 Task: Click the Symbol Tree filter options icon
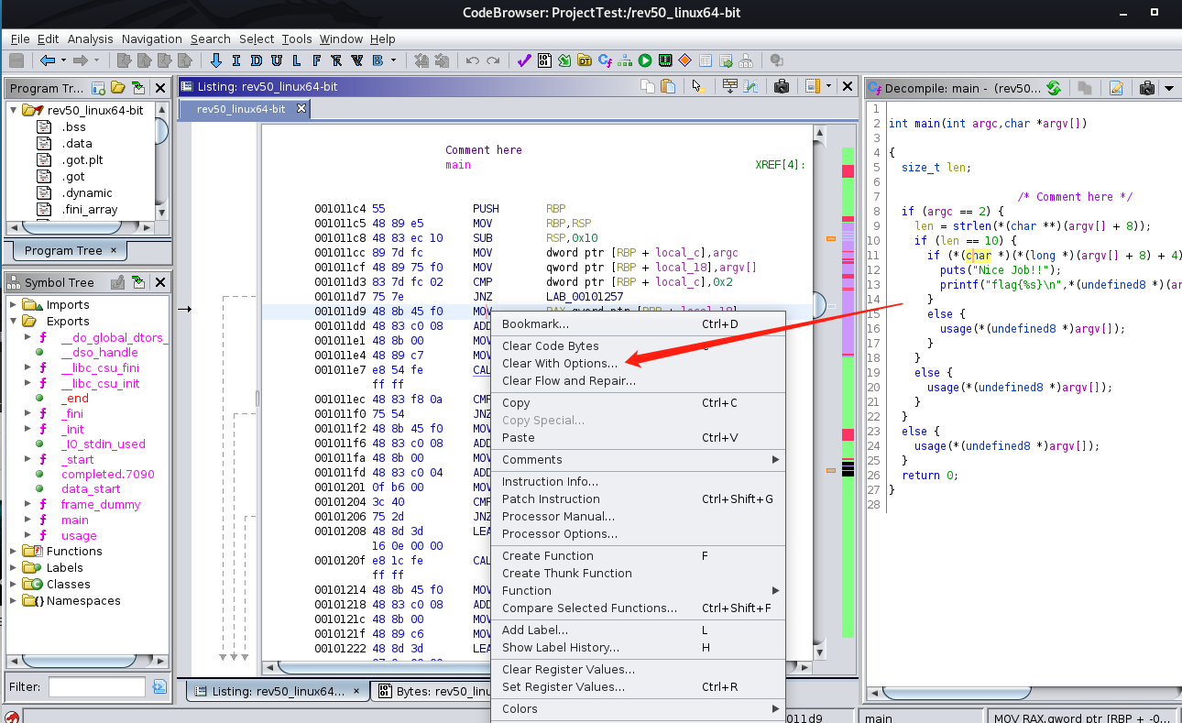pyautogui.click(x=159, y=686)
